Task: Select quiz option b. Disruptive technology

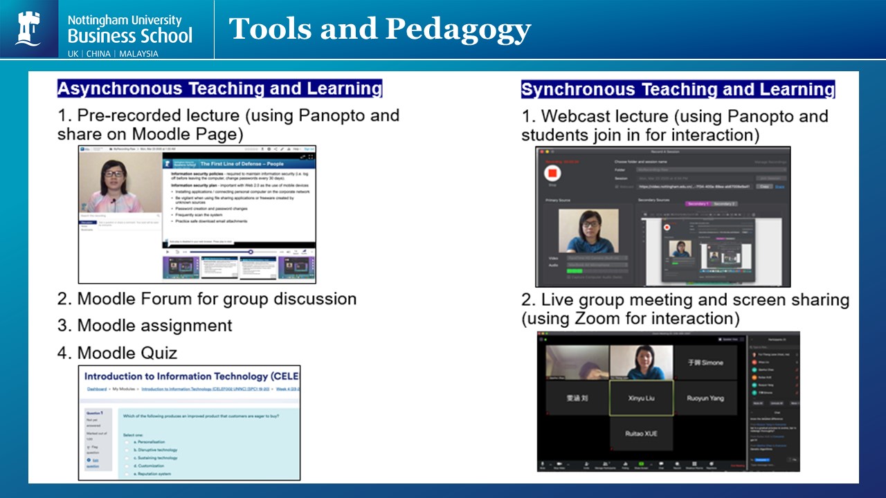Action: pyautogui.click(x=127, y=450)
